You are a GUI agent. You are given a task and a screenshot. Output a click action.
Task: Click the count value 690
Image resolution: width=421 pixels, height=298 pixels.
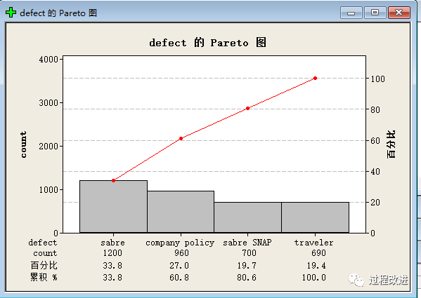click(x=318, y=252)
